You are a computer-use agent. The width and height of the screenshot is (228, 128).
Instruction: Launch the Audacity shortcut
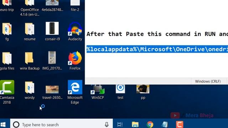pyautogui.click(x=75, y=32)
